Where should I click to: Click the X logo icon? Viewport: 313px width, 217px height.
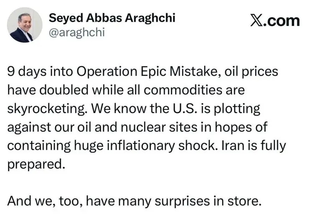pos(258,20)
